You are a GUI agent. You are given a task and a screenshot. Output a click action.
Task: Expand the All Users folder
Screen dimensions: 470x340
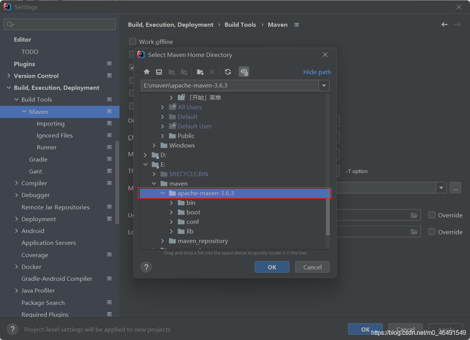pyautogui.click(x=163, y=107)
